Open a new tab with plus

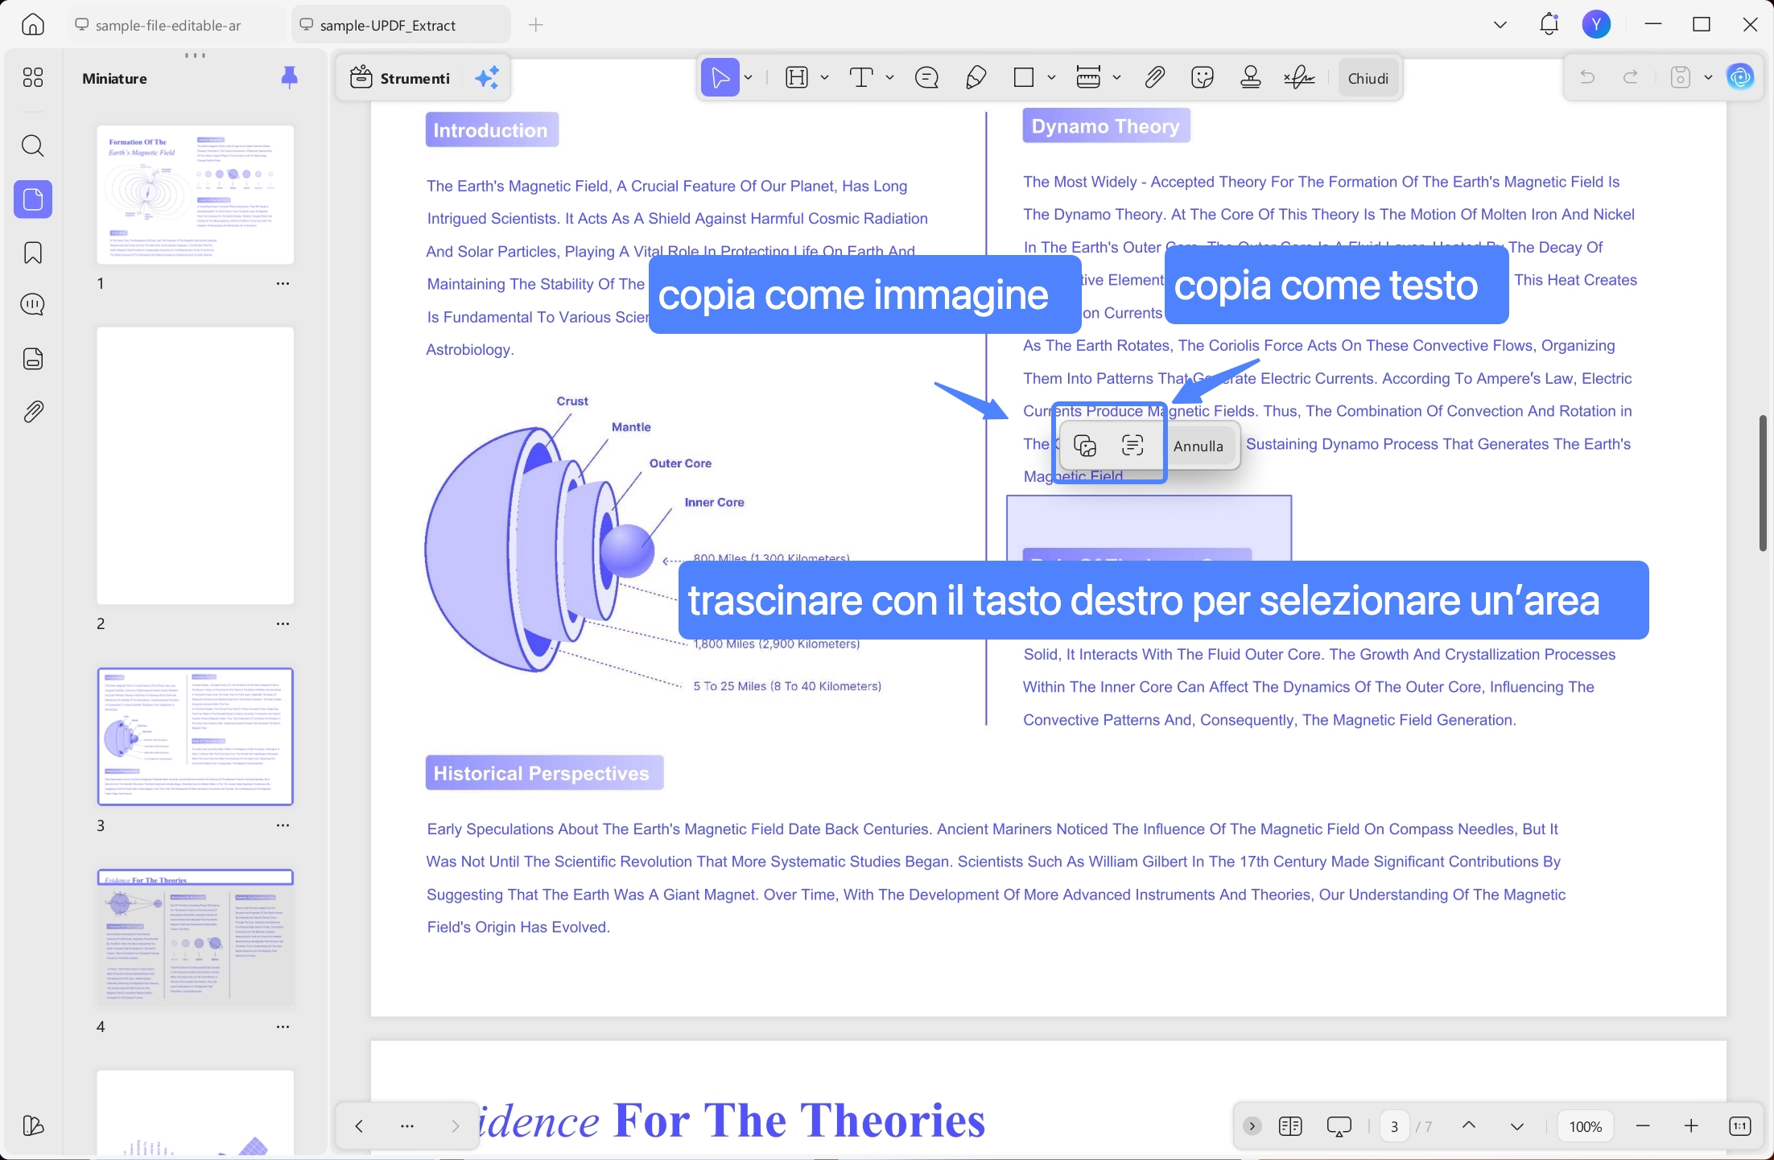[536, 25]
